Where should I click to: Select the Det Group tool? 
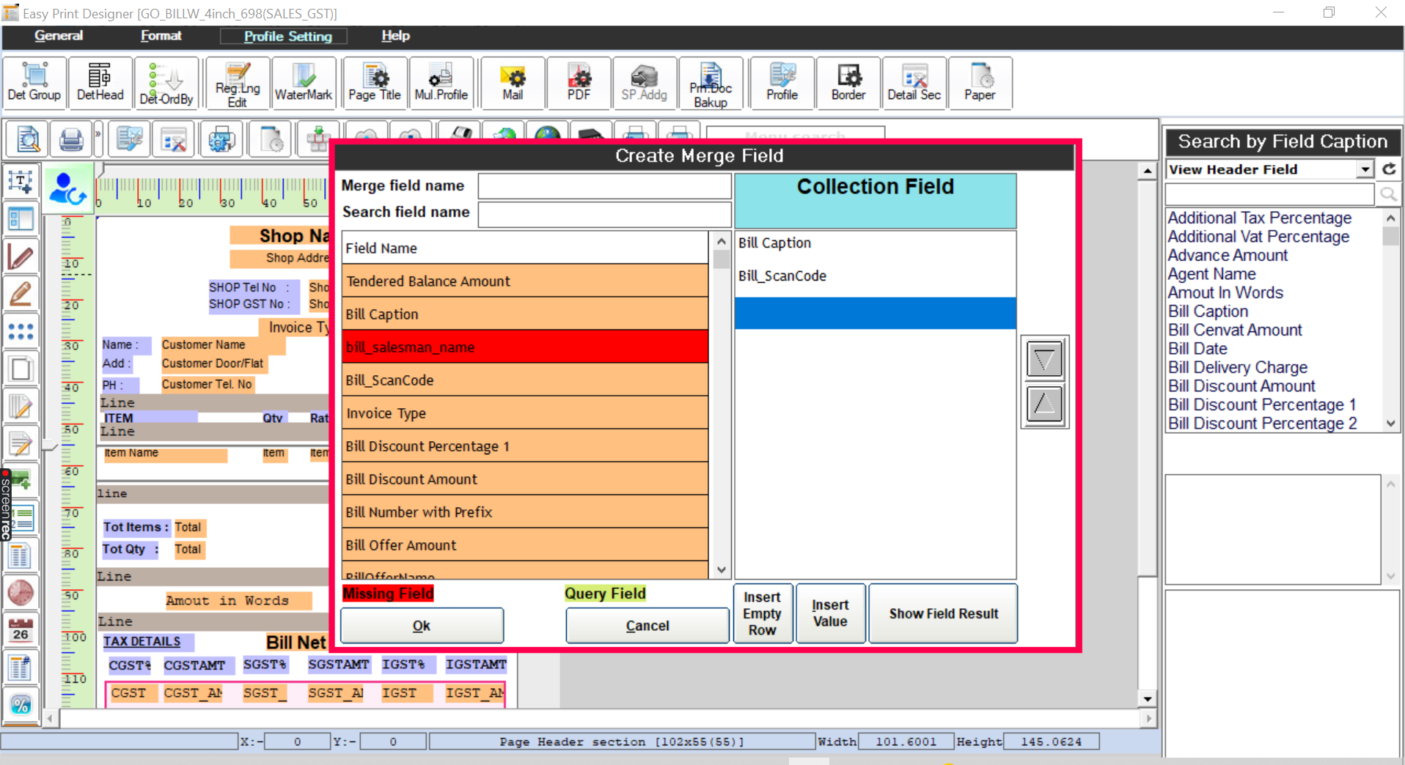click(34, 82)
